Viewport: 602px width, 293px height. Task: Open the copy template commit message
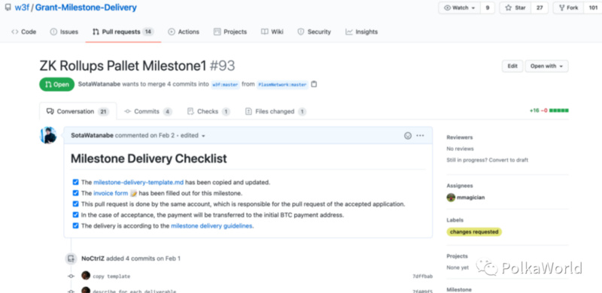click(111, 276)
